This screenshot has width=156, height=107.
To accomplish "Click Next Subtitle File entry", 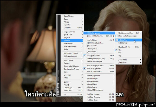I will tap(128, 47).
